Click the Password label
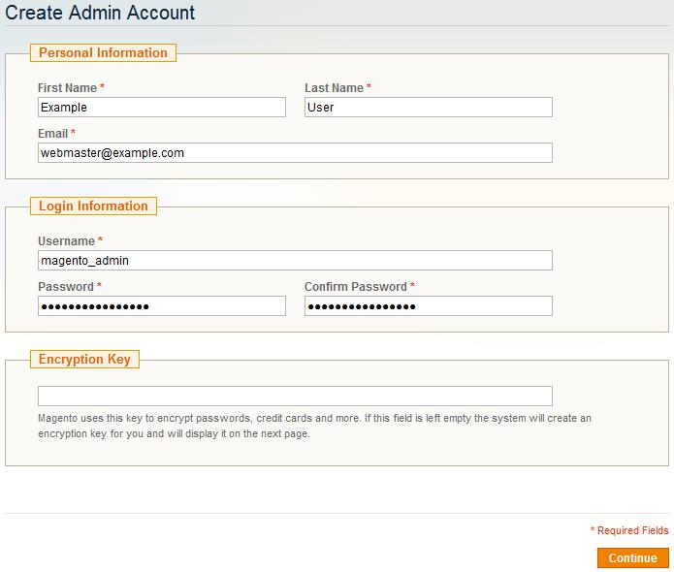674x572 pixels. (x=65, y=287)
